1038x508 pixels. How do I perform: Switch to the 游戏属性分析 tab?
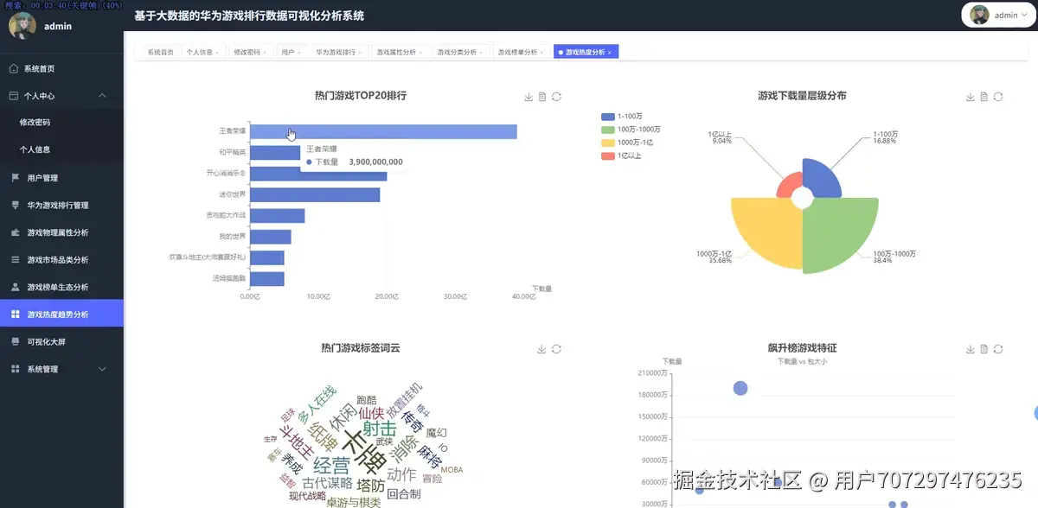click(x=399, y=52)
